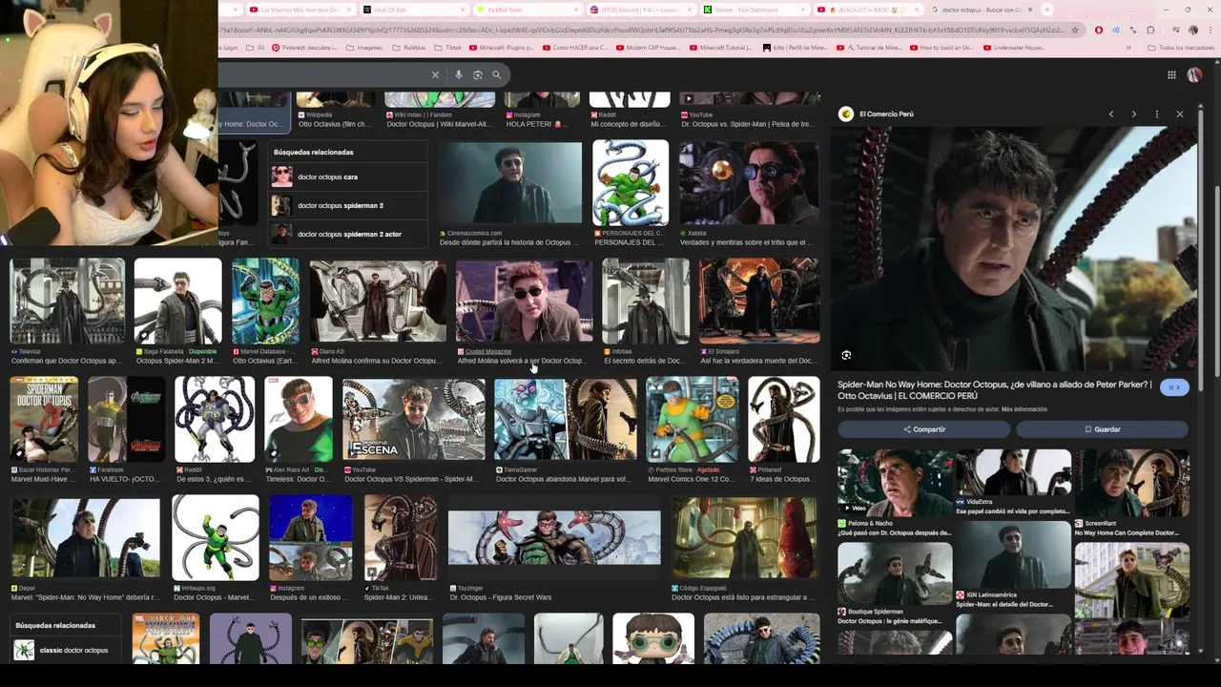The image size is (1221, 687).
Task: Click the lens search icon on preview image
Action: coord(846,355)
